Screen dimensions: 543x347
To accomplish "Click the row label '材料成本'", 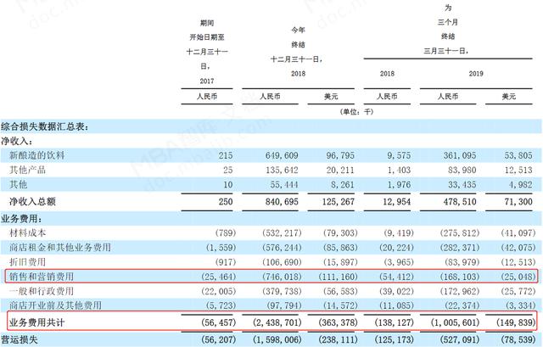I will pos(27,232).
